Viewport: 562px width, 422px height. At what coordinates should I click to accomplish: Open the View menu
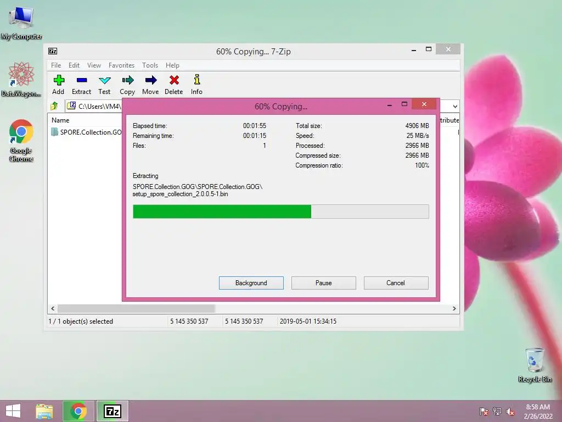point(94,65)
